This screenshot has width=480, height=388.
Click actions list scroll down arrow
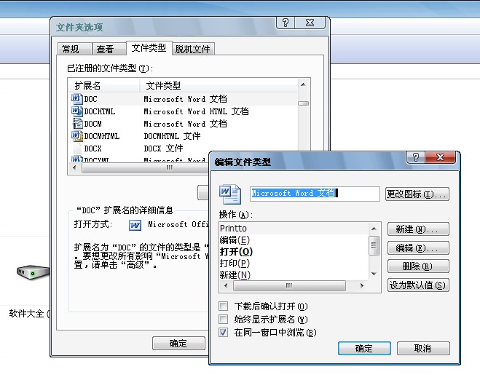[x=374, y=274]
